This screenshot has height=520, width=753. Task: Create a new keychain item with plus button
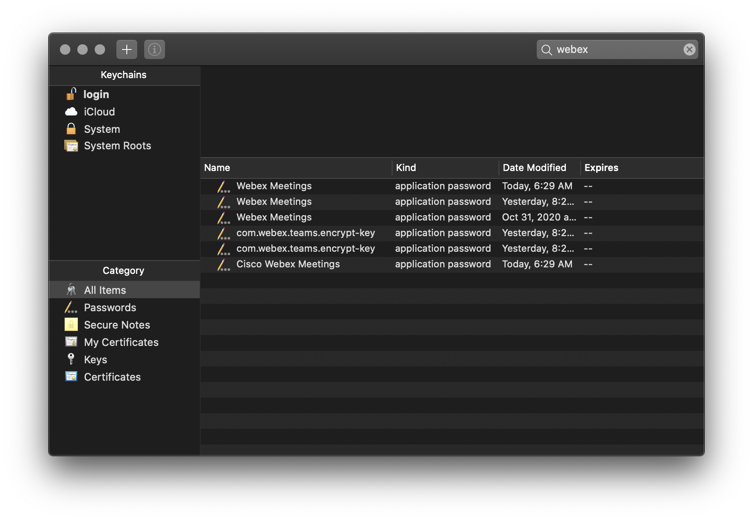click(x=126, y=49)
